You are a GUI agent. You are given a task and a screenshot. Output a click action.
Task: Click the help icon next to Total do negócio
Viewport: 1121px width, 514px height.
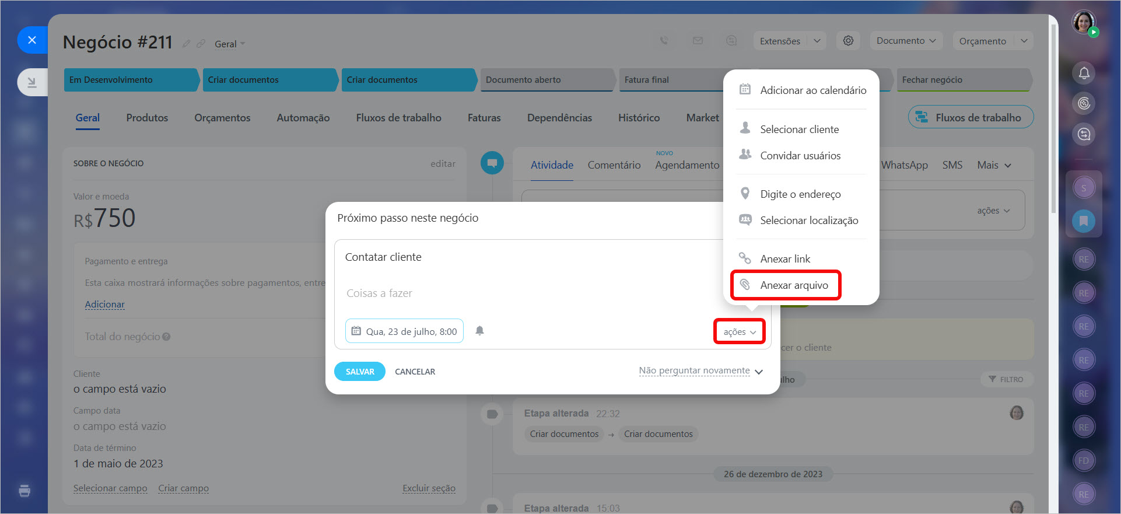166,337
